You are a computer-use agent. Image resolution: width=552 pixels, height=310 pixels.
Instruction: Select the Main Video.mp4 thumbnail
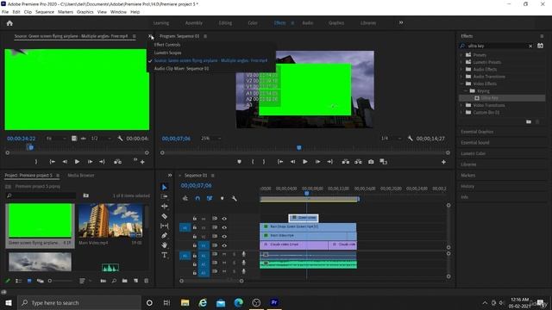pyautogui.click(x=110, y=221)
